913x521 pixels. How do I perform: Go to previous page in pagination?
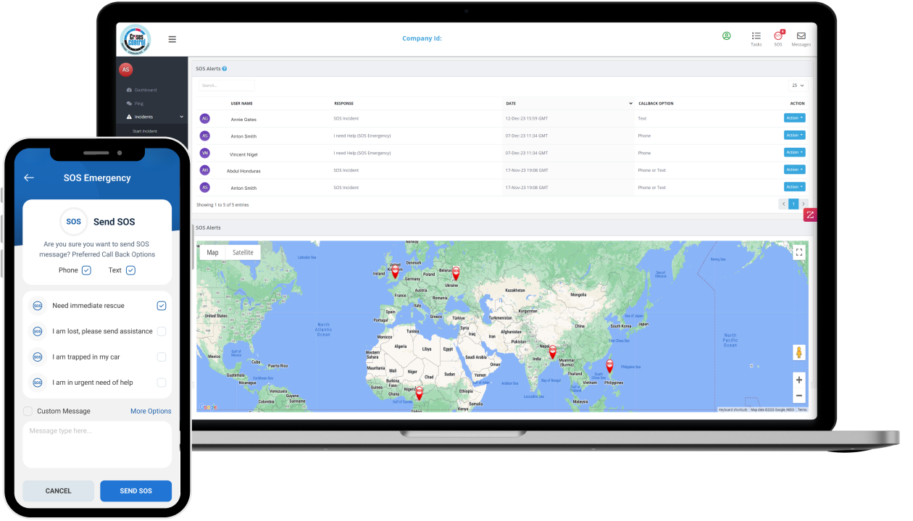click(x=783, y=204)
